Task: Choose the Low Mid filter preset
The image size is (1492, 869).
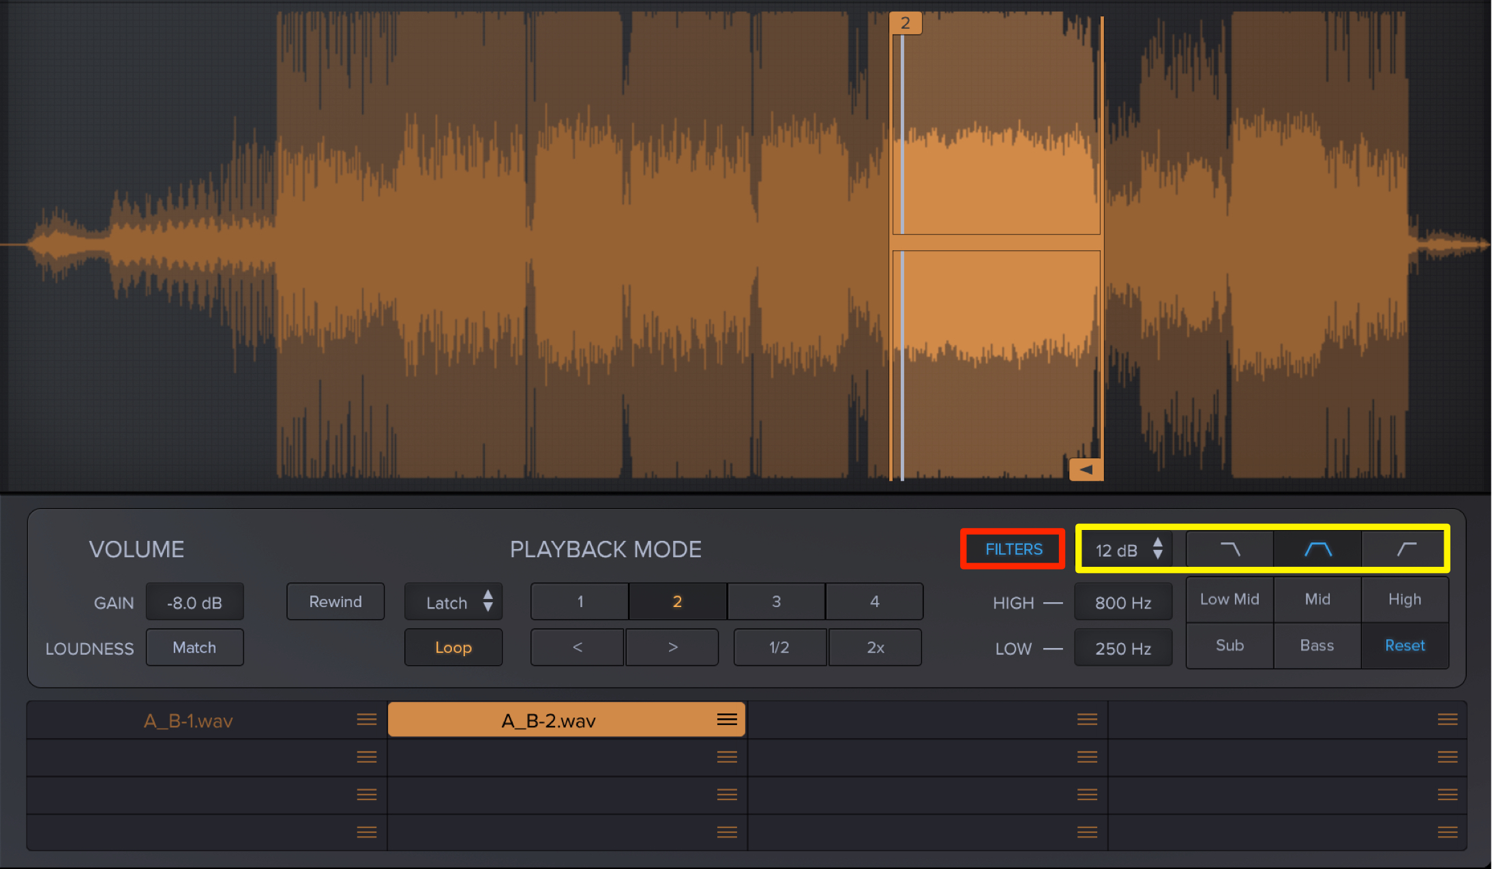Action: (x=1229, y=599)
